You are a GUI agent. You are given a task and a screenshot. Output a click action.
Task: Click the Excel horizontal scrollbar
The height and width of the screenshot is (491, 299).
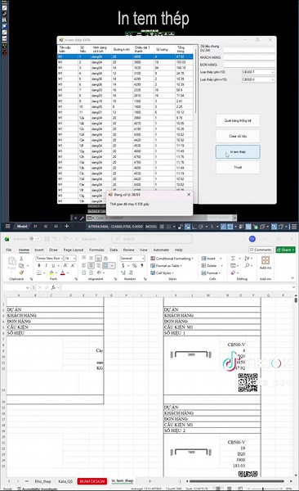click(237, 481)
